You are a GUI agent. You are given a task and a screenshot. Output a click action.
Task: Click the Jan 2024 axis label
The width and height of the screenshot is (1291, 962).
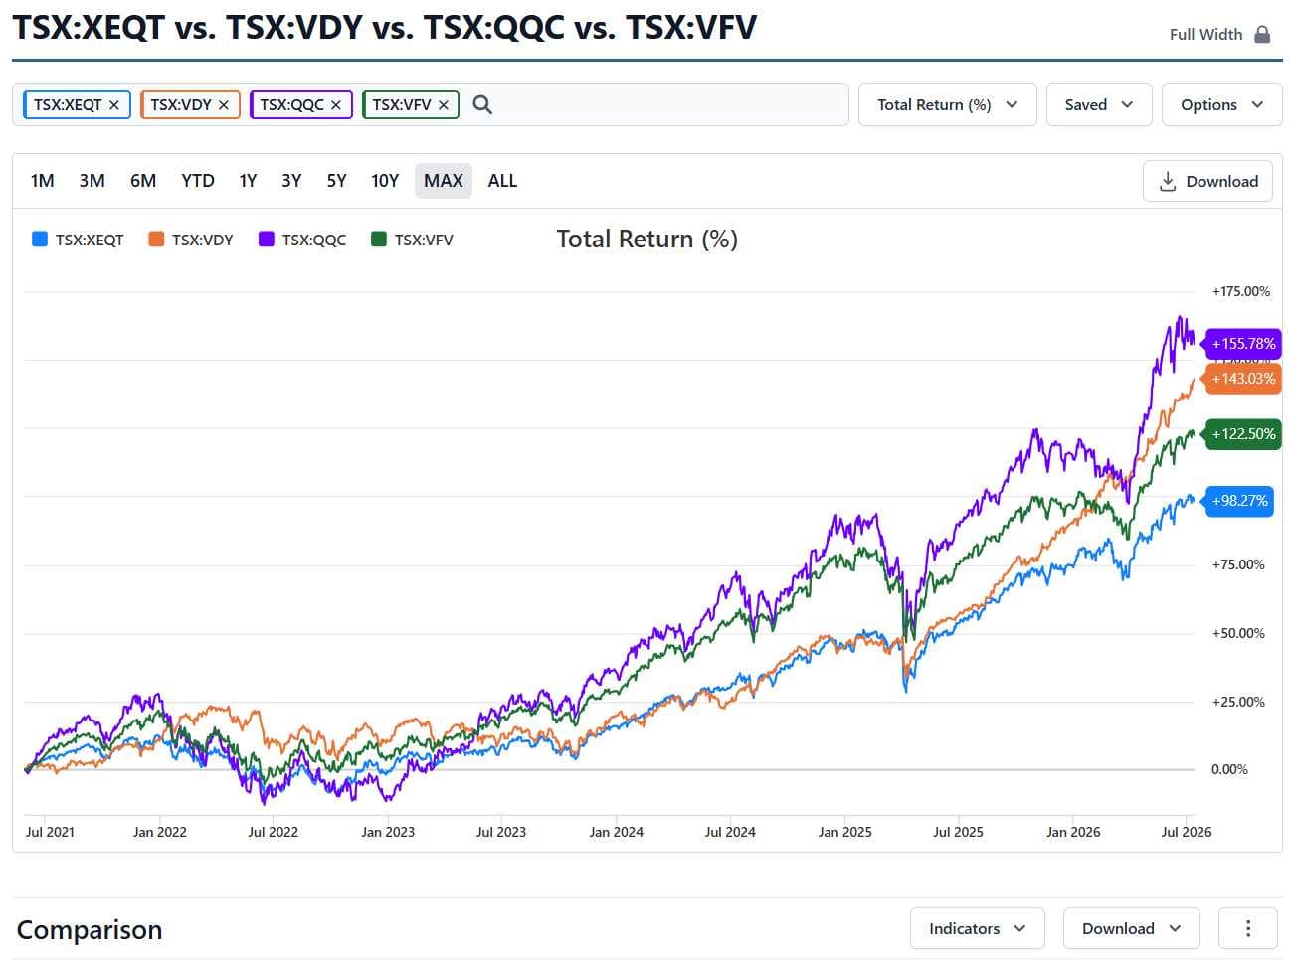point(616,832)
